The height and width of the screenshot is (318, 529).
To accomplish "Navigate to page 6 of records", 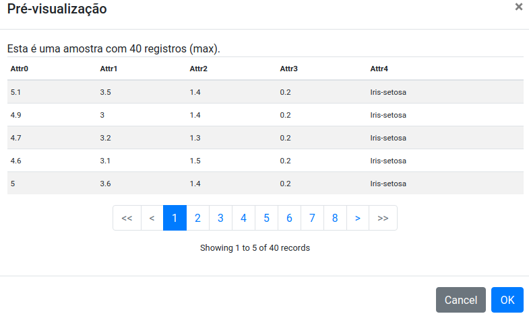I will click(289, 218).
